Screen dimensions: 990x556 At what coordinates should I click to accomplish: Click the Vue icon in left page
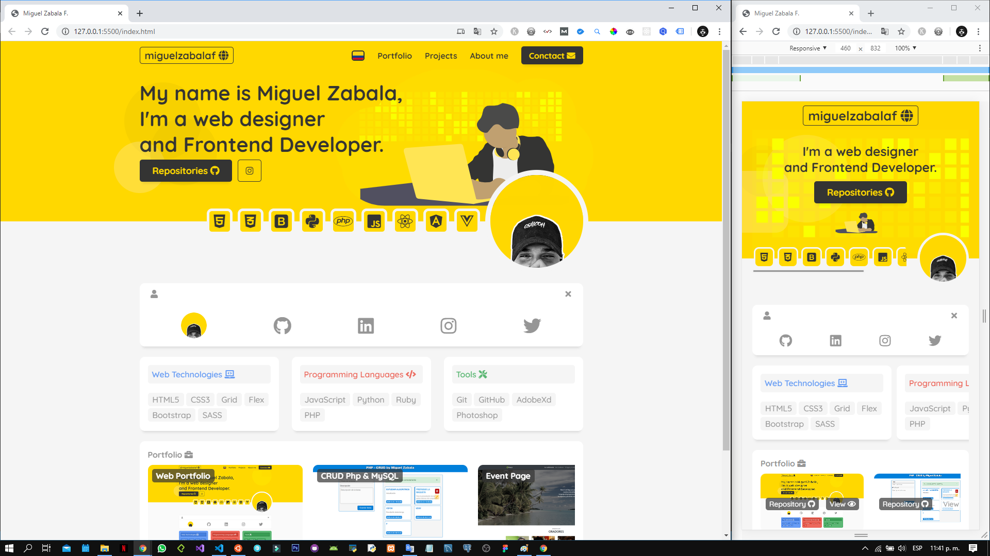(467, 221)
